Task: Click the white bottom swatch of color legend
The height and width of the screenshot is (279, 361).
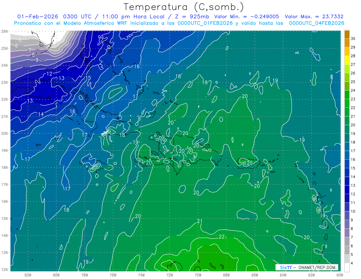Action: point(347,267)
